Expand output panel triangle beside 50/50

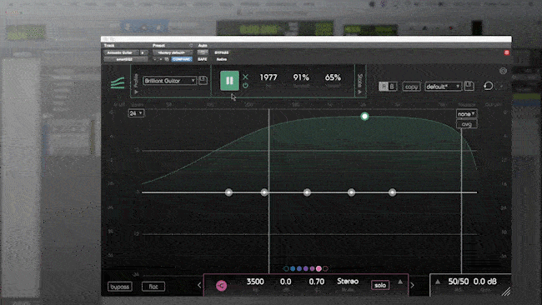pos(438,282)
